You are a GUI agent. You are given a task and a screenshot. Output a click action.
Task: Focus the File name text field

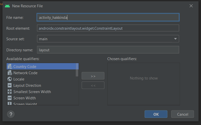coord(108,17)
